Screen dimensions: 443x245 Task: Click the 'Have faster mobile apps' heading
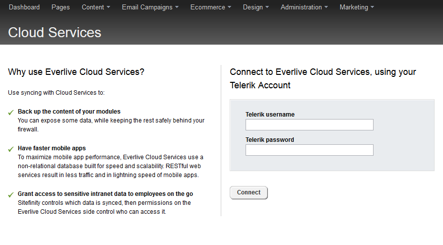click(52, 148)
